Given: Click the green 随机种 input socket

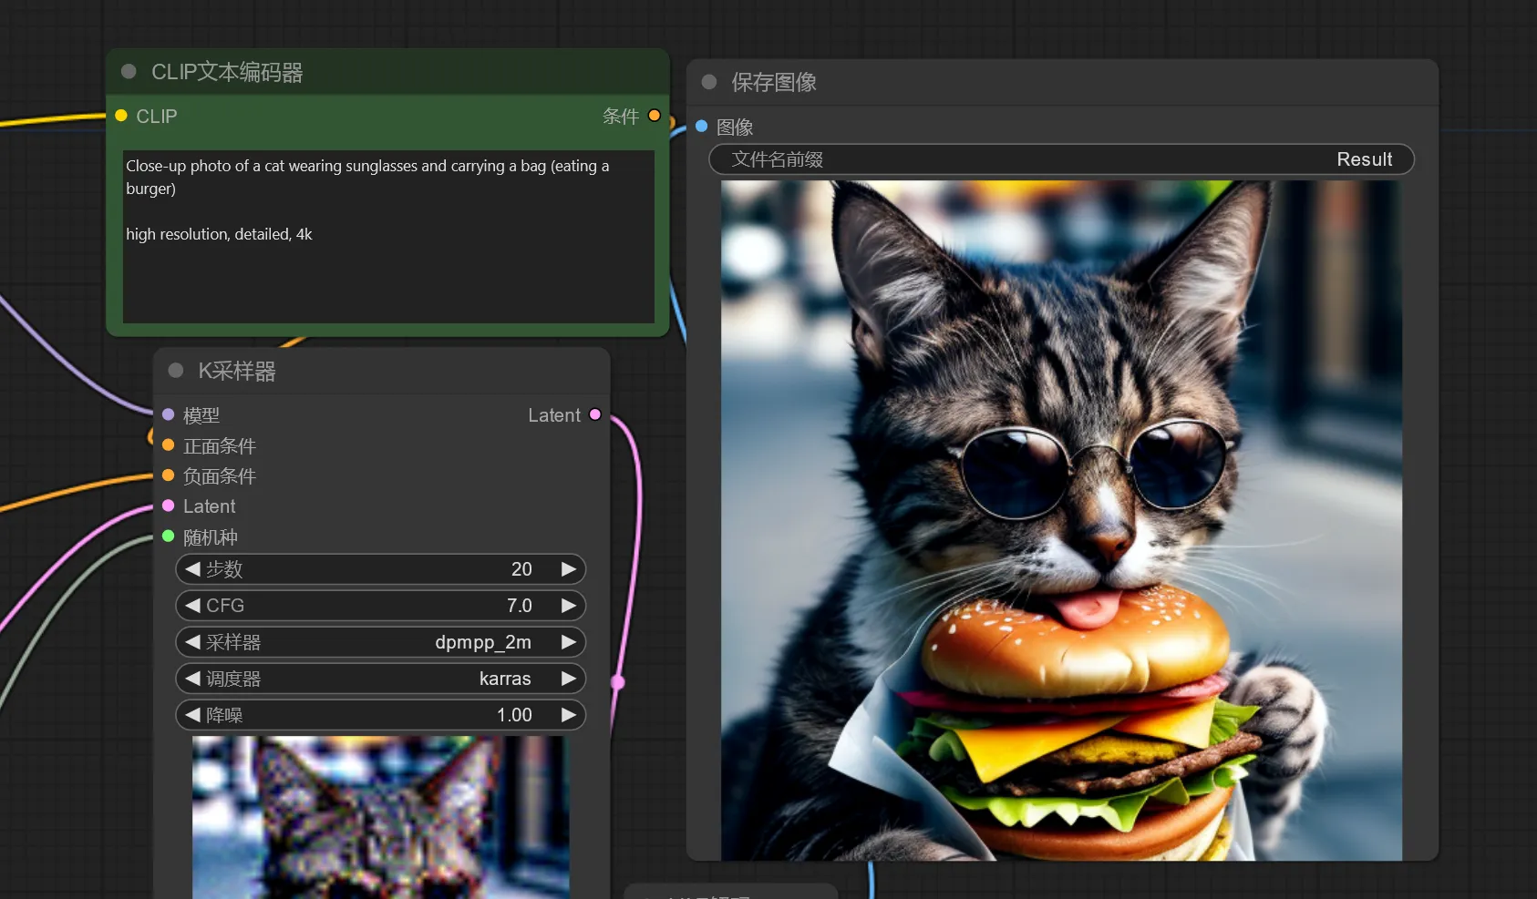Looking at the screenshot, I should click(x=168, y=536).
